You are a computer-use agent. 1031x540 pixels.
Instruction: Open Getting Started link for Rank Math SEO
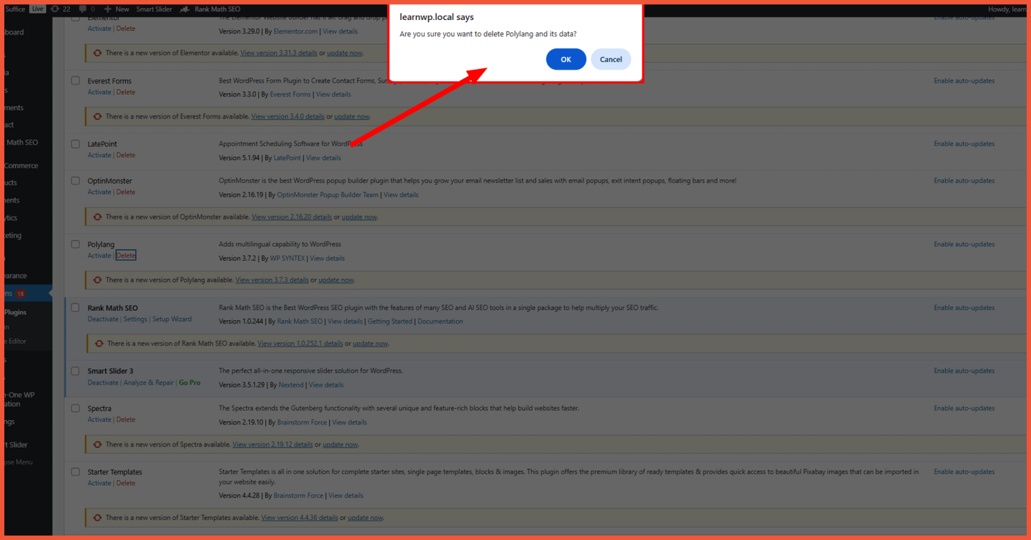(x=390, y=322)
